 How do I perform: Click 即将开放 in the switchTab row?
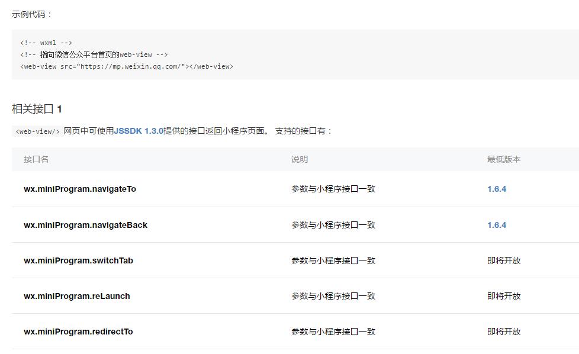click(x=504, y=260)
